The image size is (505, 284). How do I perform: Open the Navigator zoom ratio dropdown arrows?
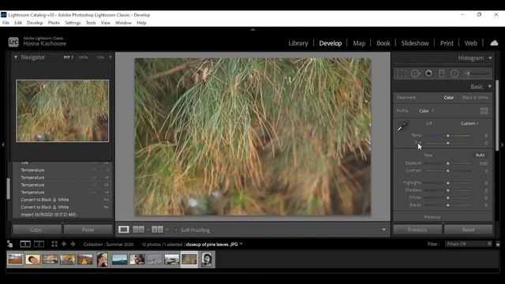(110, 57)
